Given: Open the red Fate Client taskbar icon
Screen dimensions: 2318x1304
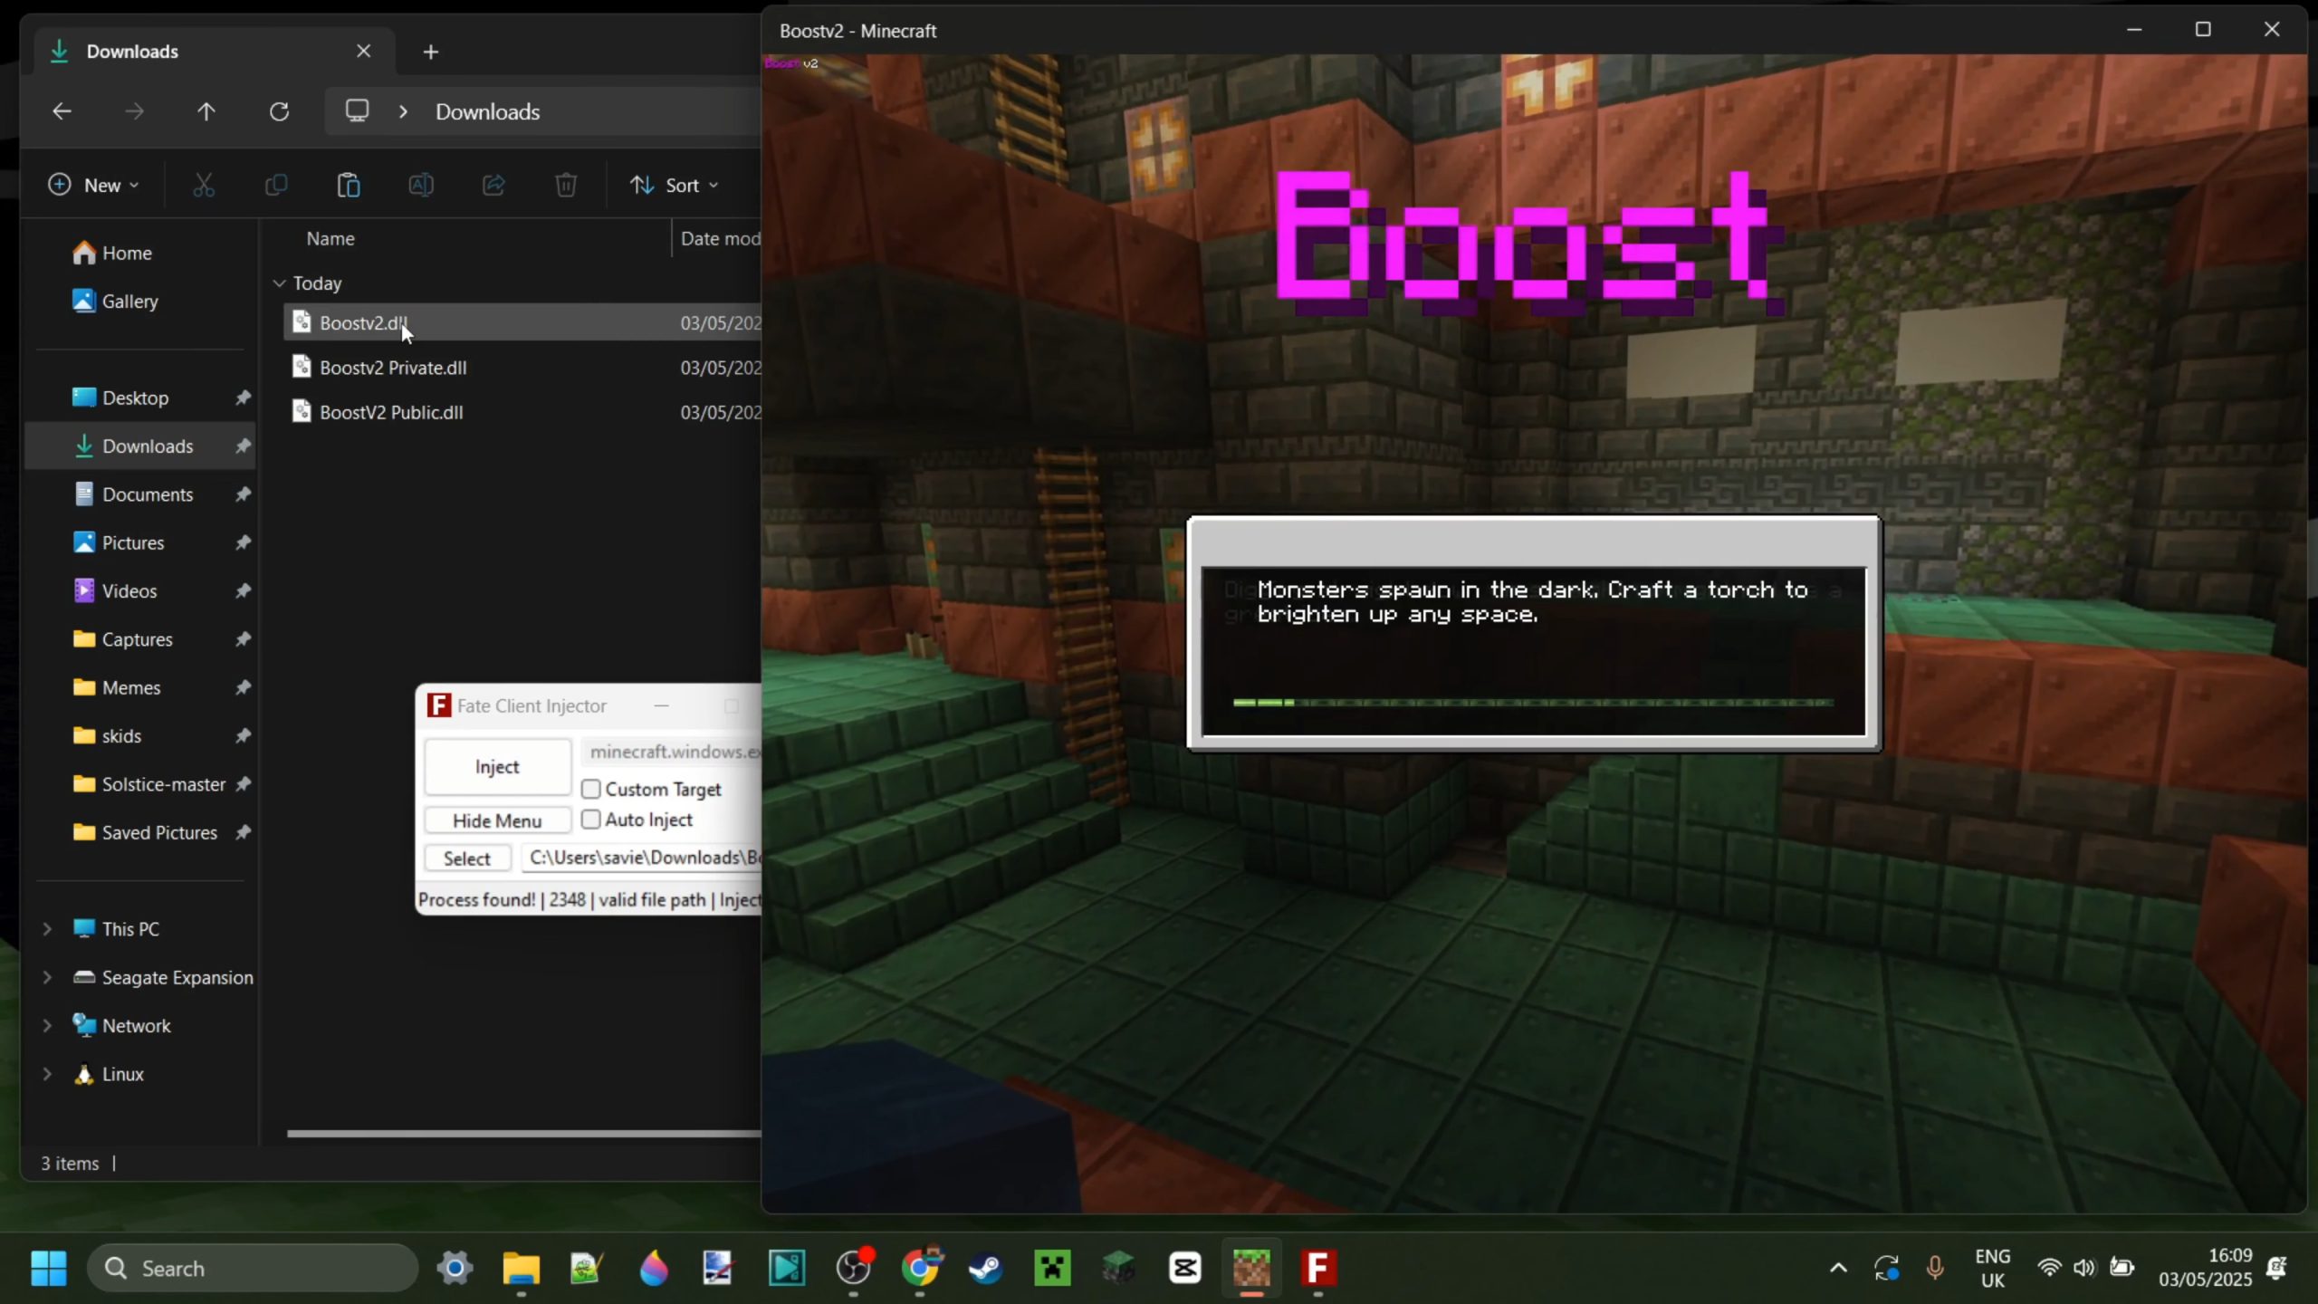Looking at the screenshot, I should [1318, 1268].
